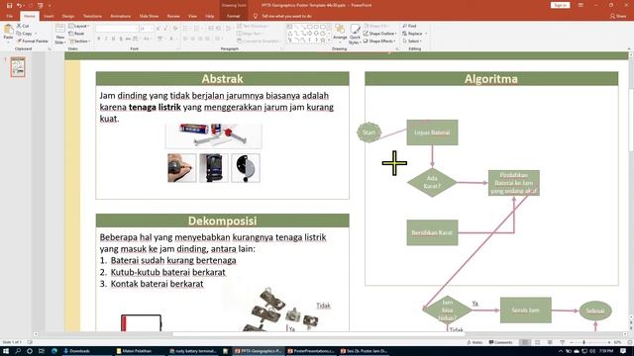Switch to the Slide Show tab
This screenshot has height=356, width=634.
click(149, 16)
